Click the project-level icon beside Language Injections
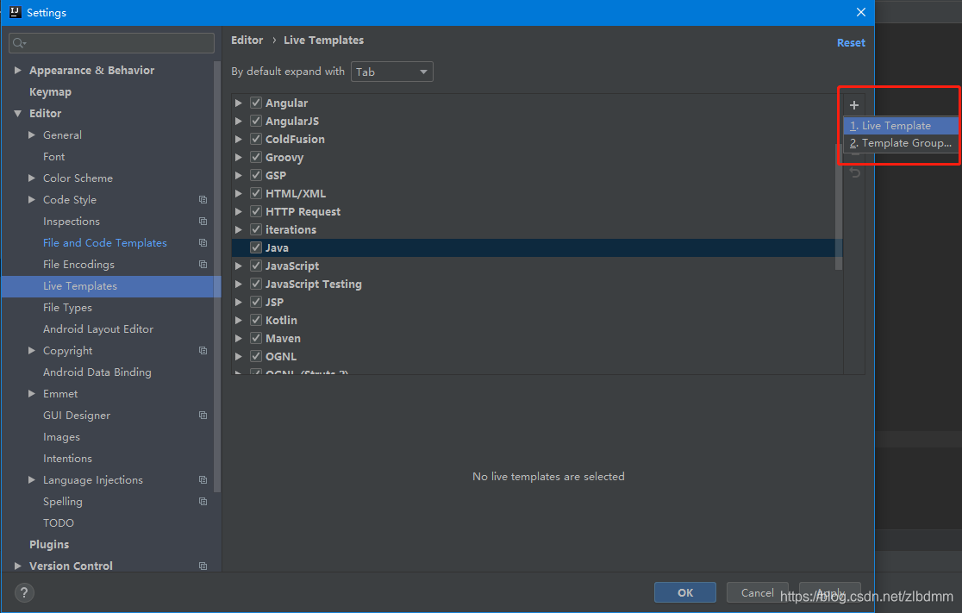This screenshot has height=613, width=962. [203, 480]
